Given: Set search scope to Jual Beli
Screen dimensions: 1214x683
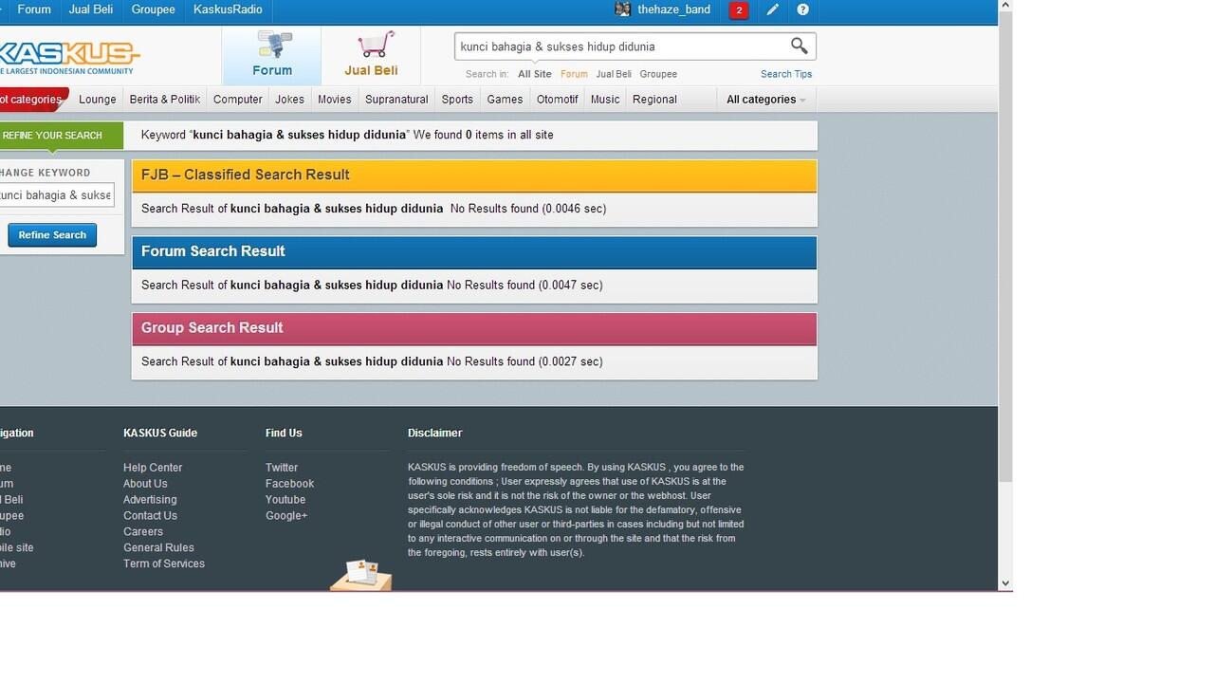Looking at the screenshot, I should [614, 74].
